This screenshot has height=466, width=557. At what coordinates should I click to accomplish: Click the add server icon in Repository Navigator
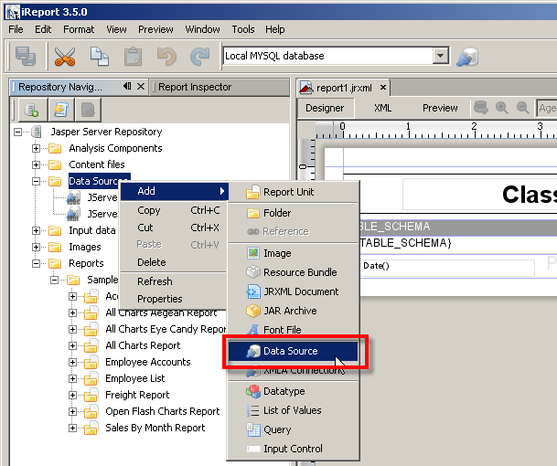(x=32, y=110)
